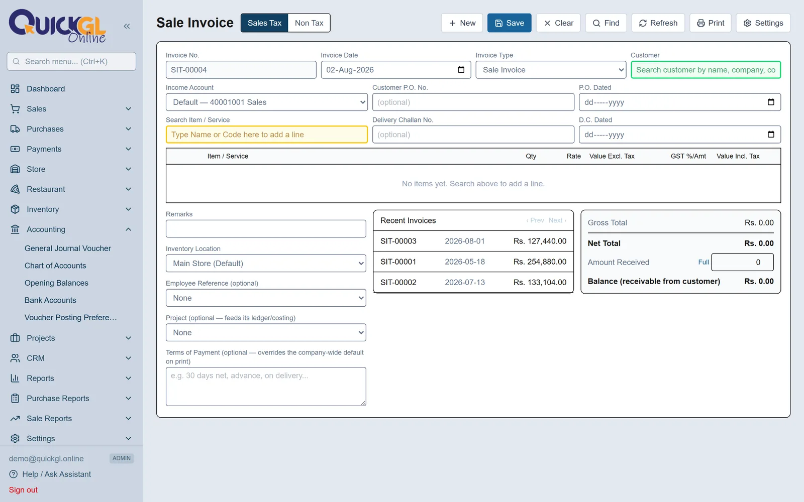The width and height of the screenshot is (804, 502).
Task: Click the Refresh button
Action: (658, 23)
